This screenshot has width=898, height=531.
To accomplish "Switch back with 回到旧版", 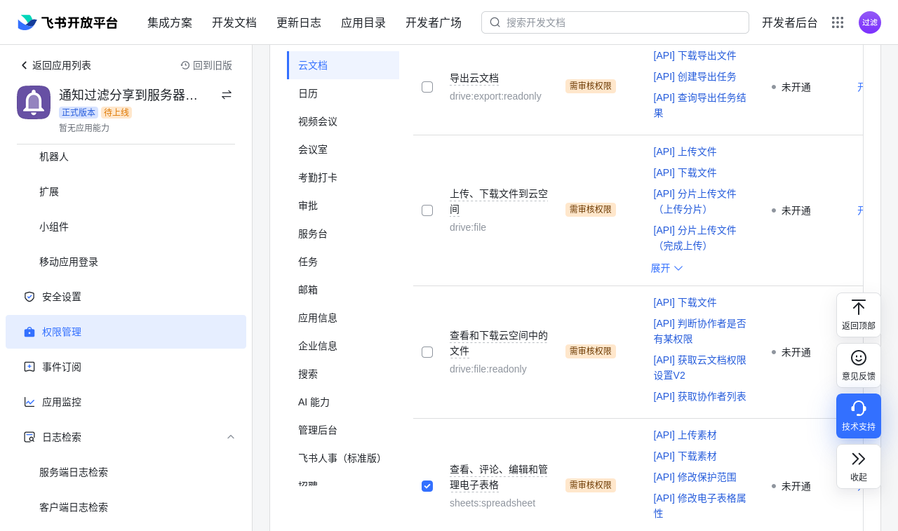I will [x=206, y=65].
